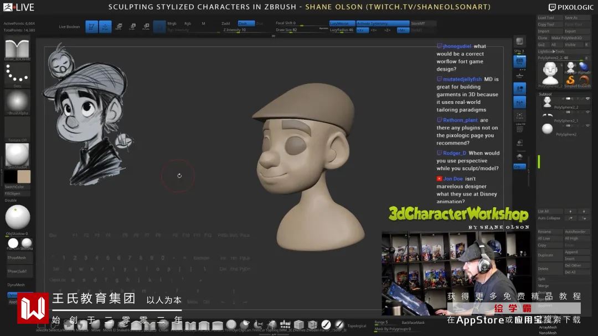Hide the PolySphere2_2 subtool via eye icon

click(x=587, y=99)
